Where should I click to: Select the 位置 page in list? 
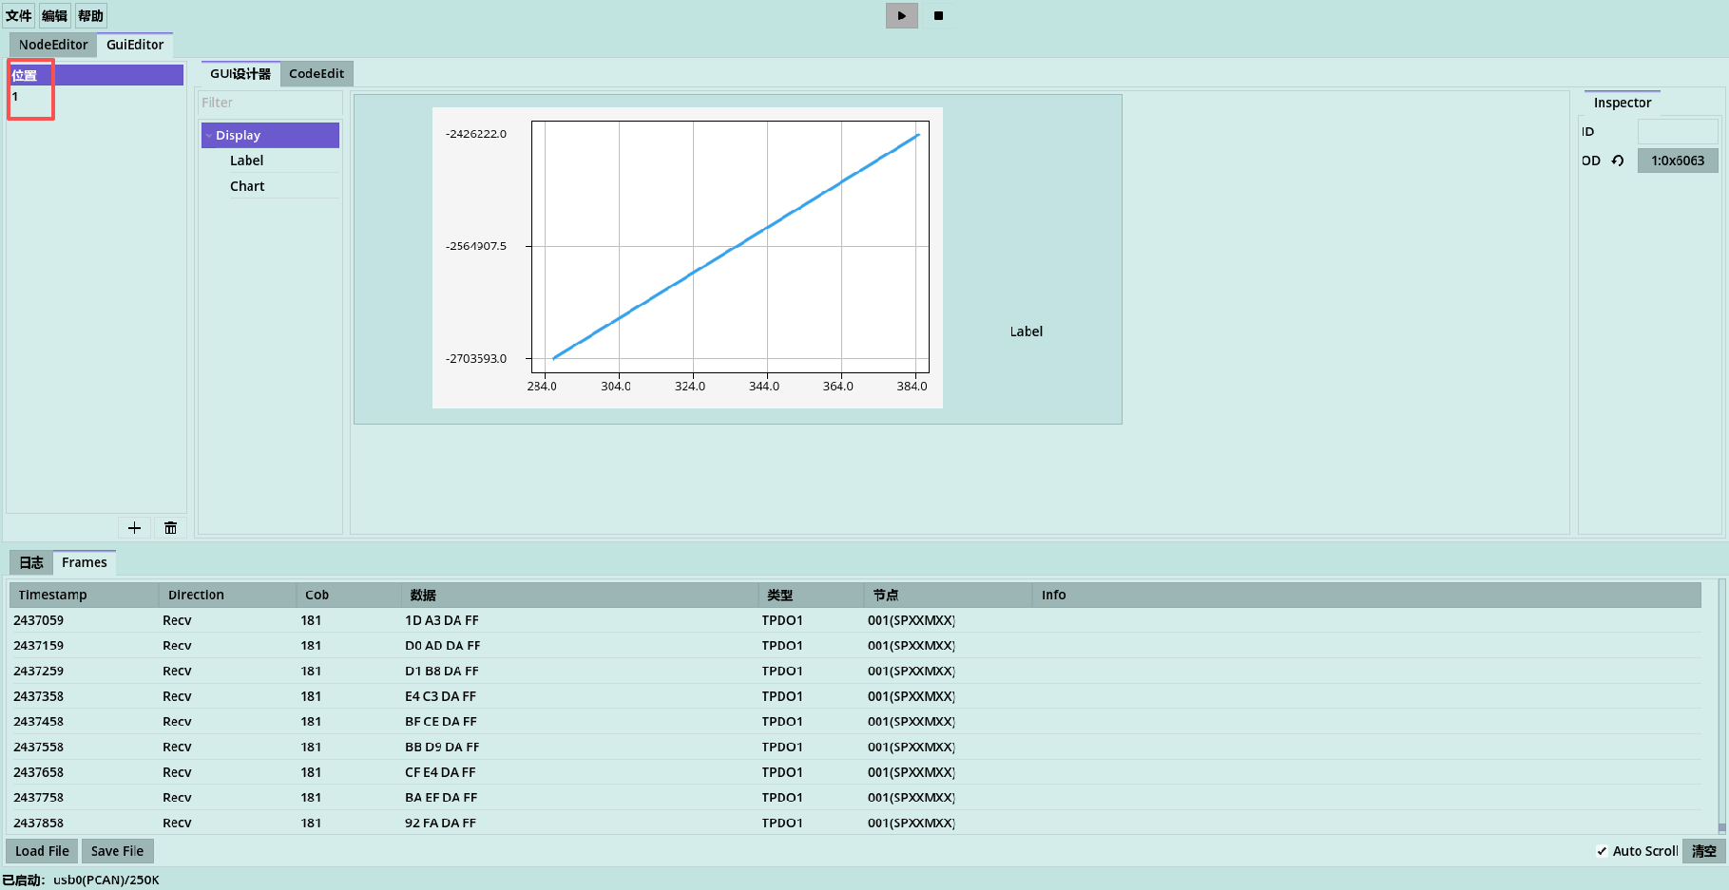(x=96, y=75)
